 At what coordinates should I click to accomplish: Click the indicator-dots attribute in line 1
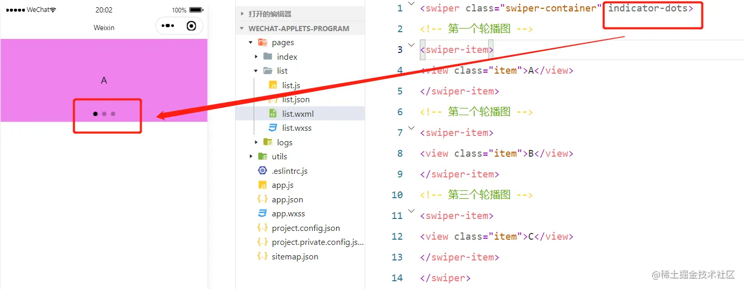tap(647, 8)
